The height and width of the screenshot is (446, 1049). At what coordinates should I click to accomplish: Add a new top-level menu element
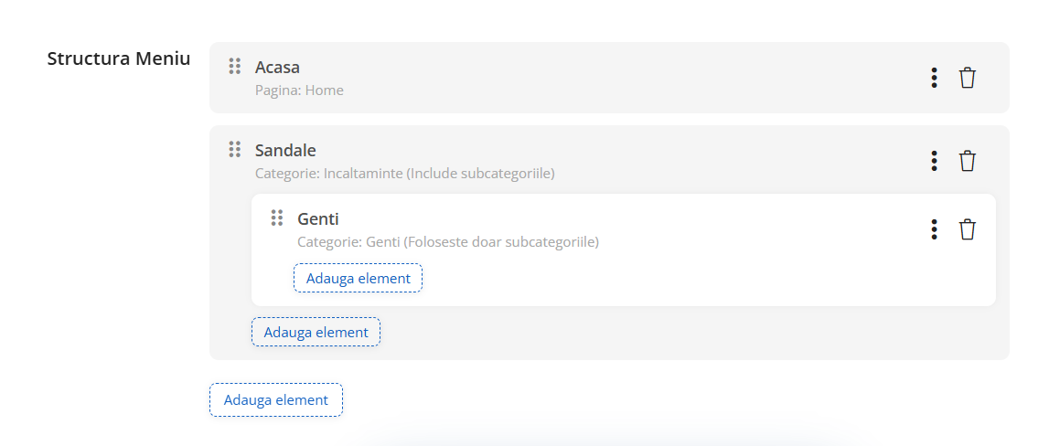click(276, 400)
